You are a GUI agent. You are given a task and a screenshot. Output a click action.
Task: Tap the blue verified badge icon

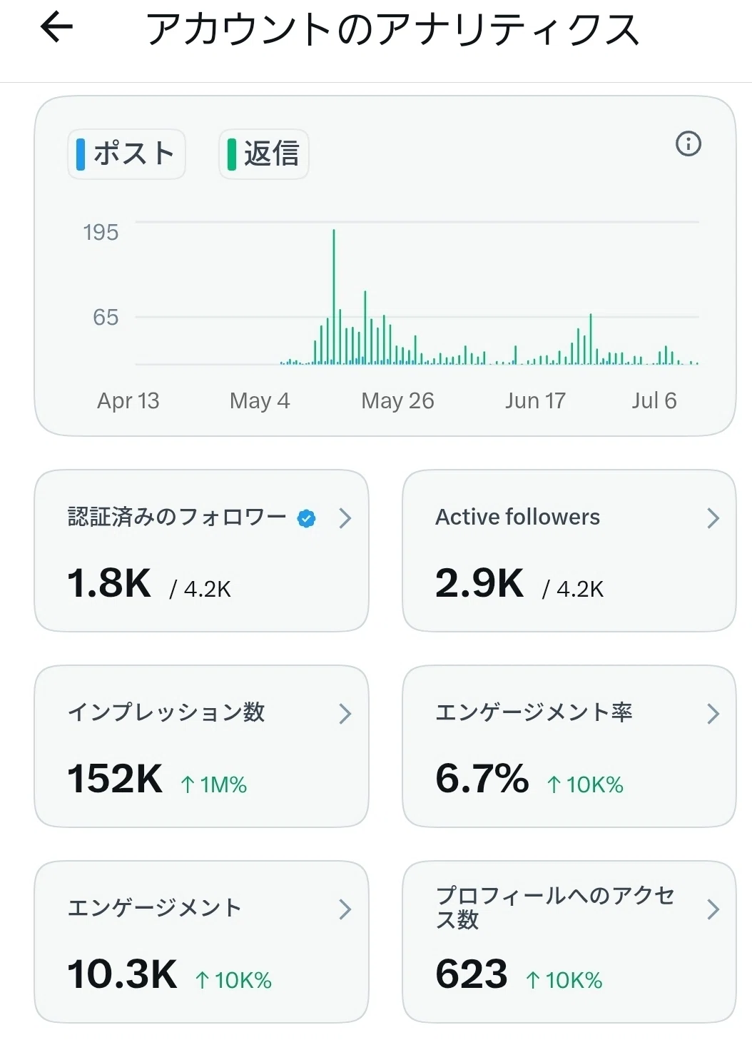coord(307,518)
